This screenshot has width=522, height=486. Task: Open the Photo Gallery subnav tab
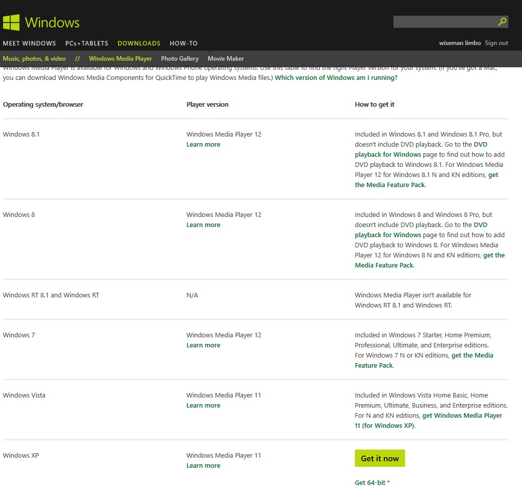click(180, 59)
